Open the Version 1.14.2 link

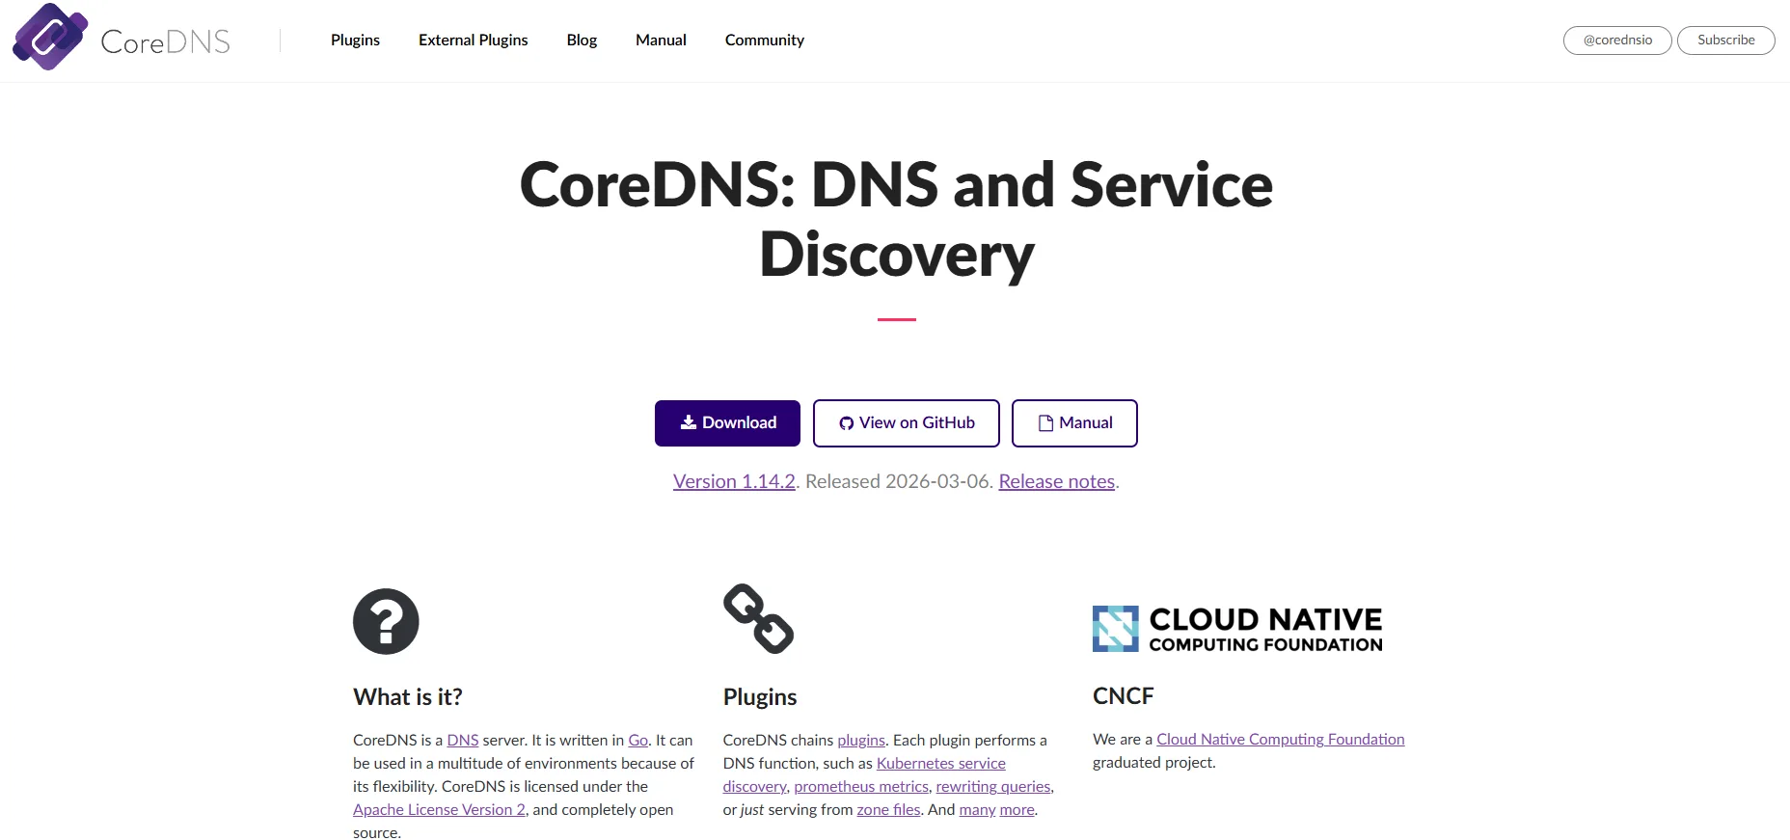(734, 481)
